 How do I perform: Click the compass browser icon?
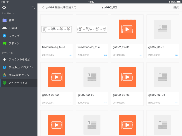tap(5, 36)
